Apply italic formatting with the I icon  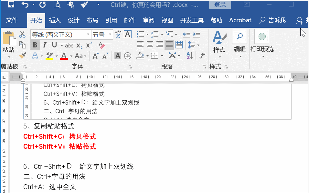44,45
